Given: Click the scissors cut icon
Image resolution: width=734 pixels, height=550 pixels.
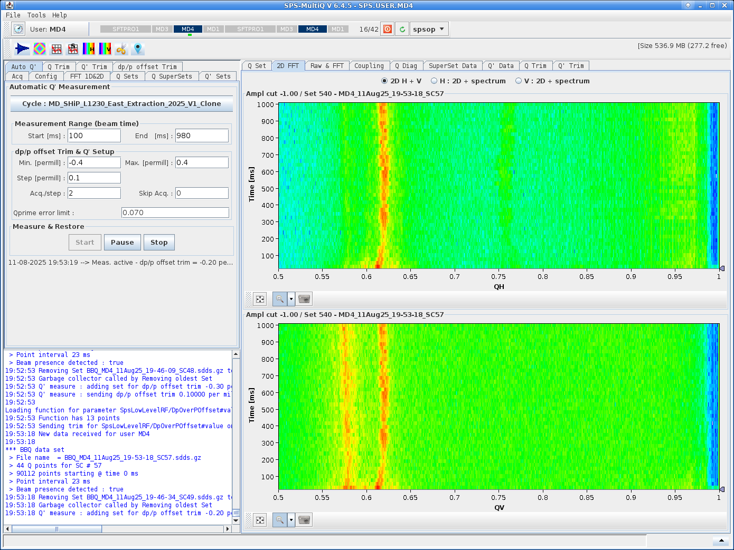Looking at the screenshot, I should click(x=120, y=49).
